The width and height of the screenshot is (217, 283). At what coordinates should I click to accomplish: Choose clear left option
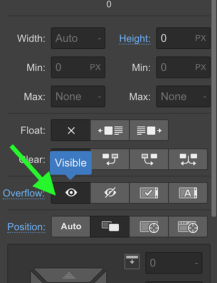(110, 159)
